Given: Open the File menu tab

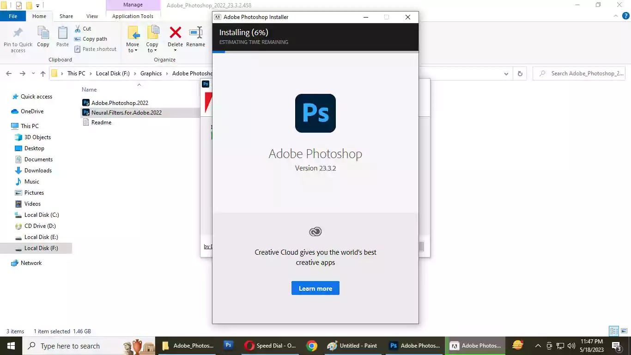Looking at the screenshot, I should pos(13,16).
